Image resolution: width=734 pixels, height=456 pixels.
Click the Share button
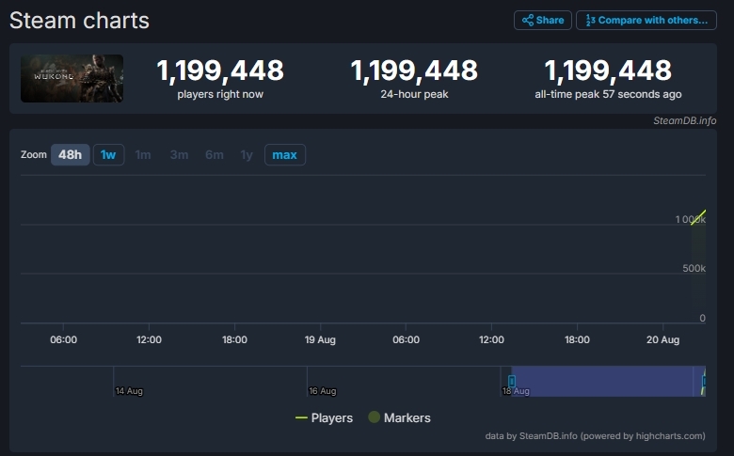(x=542, y=20)
